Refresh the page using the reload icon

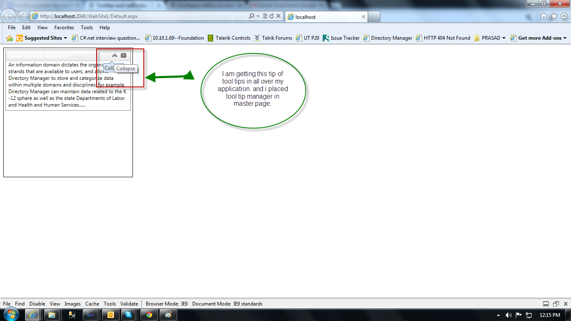(x=272, y=16)
